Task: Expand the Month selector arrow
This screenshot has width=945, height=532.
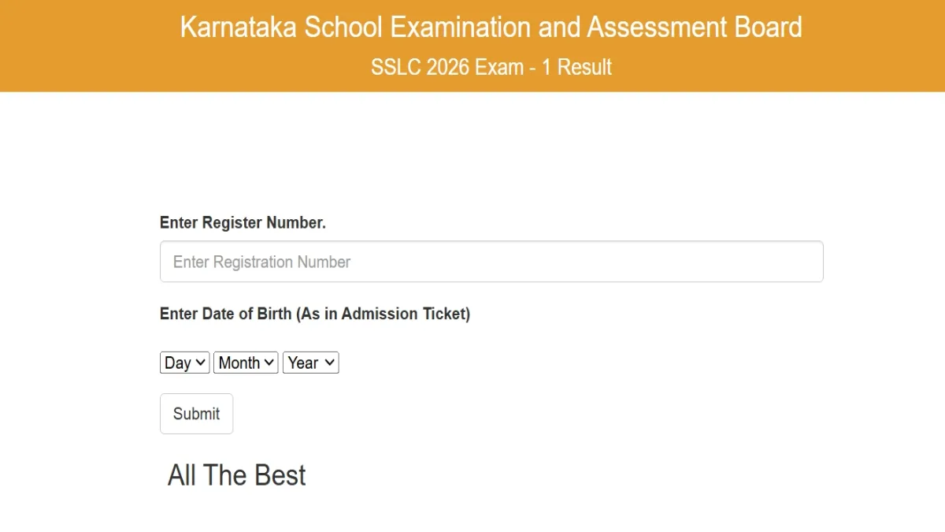Action: tap(269, 363)
